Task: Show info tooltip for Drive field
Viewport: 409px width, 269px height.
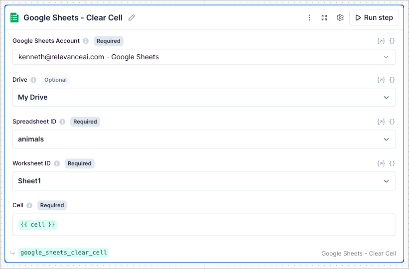Action: pos(33,80)
